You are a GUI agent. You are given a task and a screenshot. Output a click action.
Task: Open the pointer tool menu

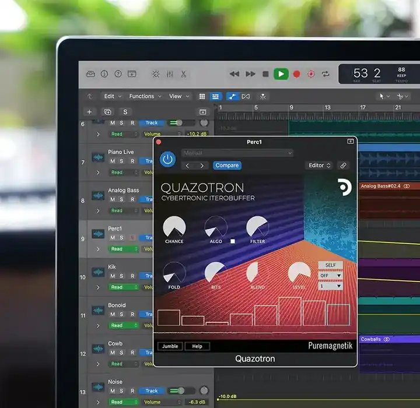[384, 96]
